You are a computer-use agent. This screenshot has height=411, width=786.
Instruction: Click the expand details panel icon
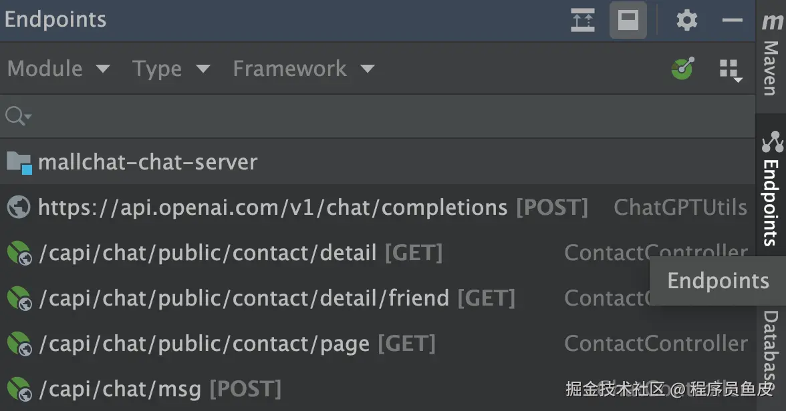pyautogui.click(x=583, y=20)
